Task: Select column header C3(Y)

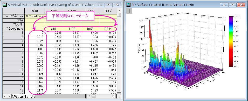Action: [x=108, y=11]
